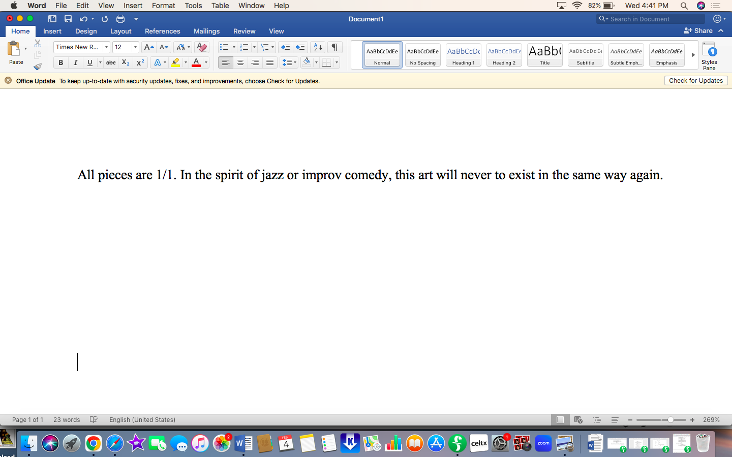This screenshot has width=732, height=457.
Task: Toggle Underline formatting
Action: click(x=90, y=62)
